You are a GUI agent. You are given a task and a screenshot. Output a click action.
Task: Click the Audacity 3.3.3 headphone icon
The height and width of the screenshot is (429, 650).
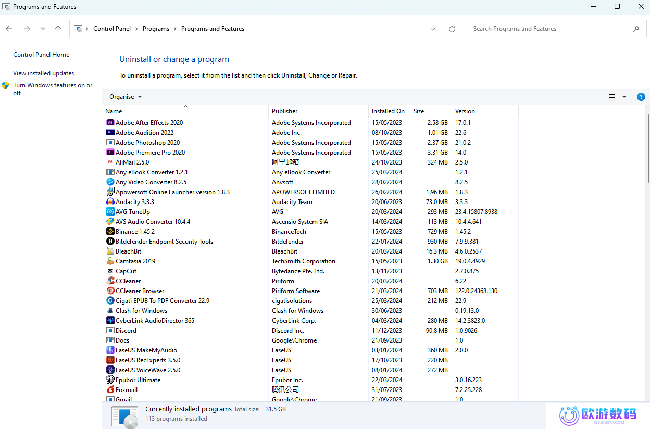(x=110, y=202)
